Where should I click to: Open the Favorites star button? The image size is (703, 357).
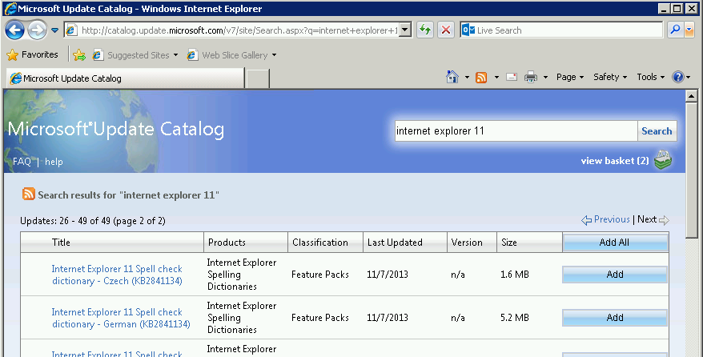(32, 54)
